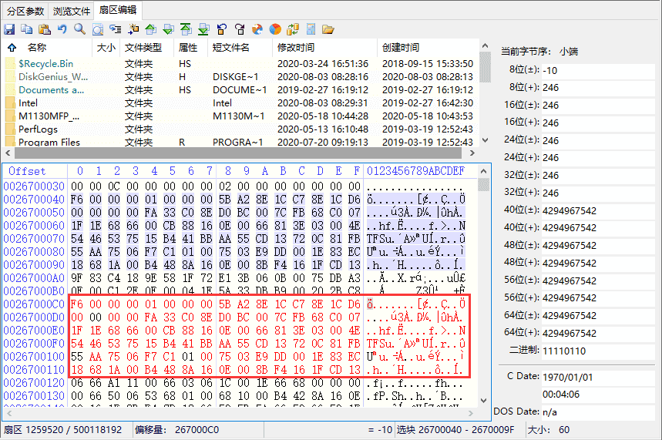The height and width of the screenshot is (440, 662).
Task: Select the DiskGenius_W... folder row
Action: 241,77
